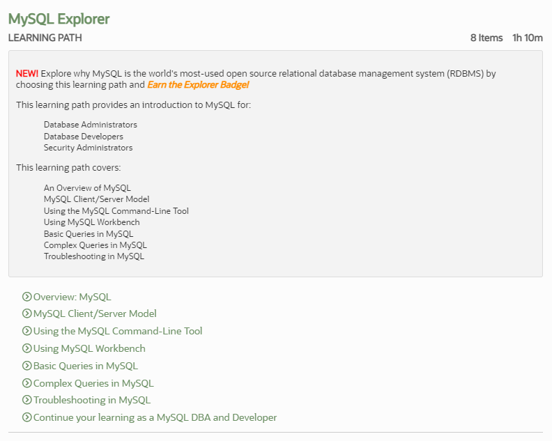Open the Complex Queries in MySQL link
This screenshot has width=552, height=441.
pyautogui.click(x=93, y=383)
